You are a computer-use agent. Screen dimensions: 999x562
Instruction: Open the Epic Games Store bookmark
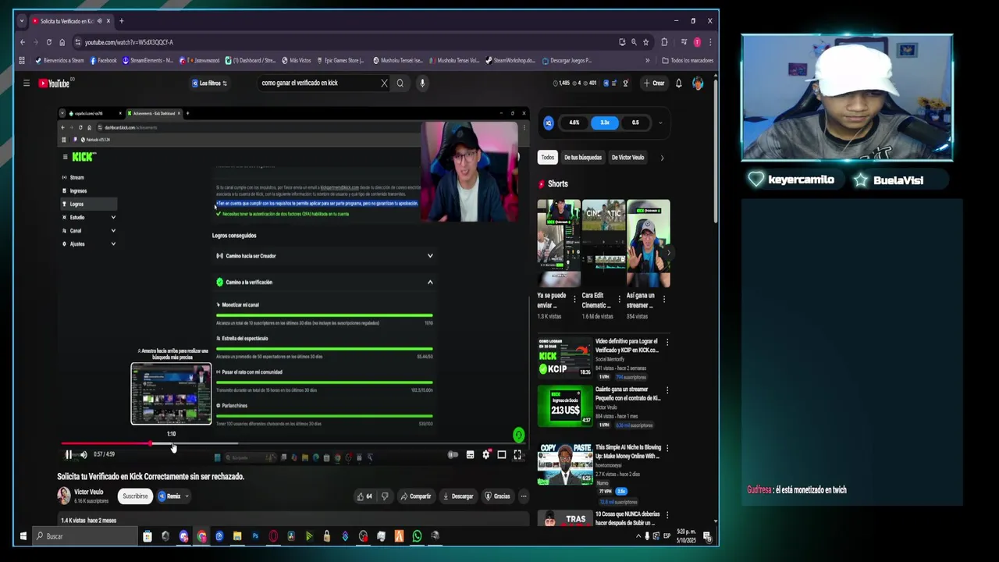tap(340, 60)
